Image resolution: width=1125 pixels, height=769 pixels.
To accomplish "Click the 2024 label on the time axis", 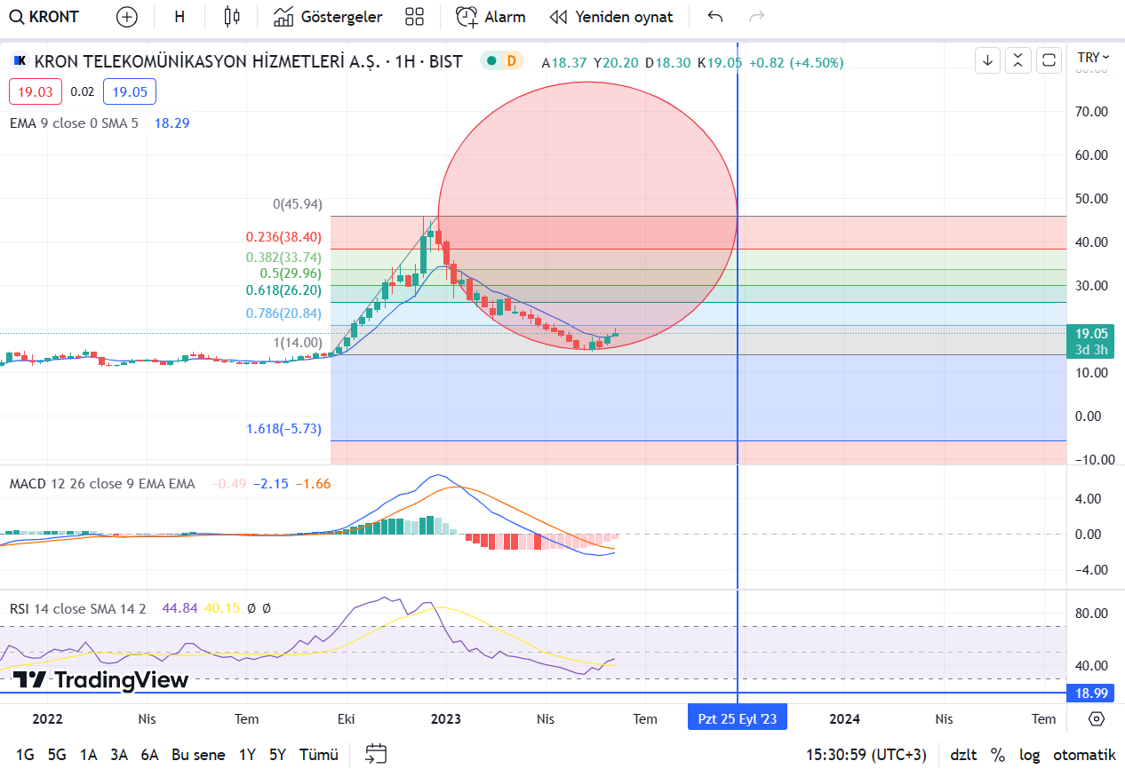I will point(844,718).
